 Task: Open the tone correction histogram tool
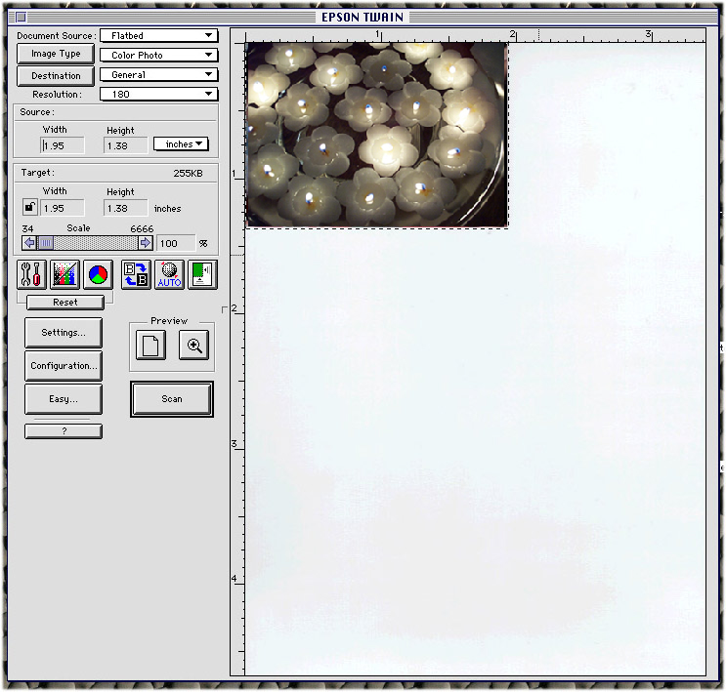(x=64, y=275)
